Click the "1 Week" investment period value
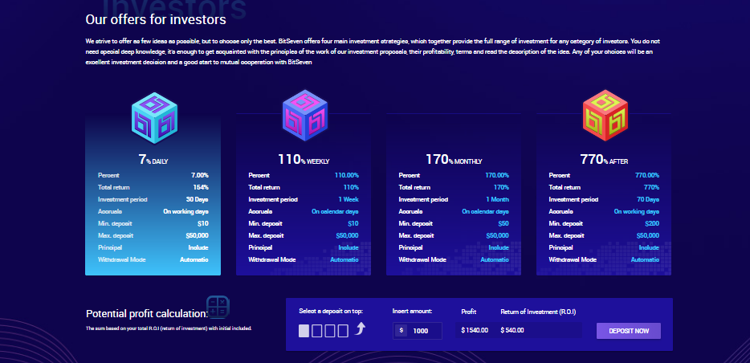 tap(349, 199)
